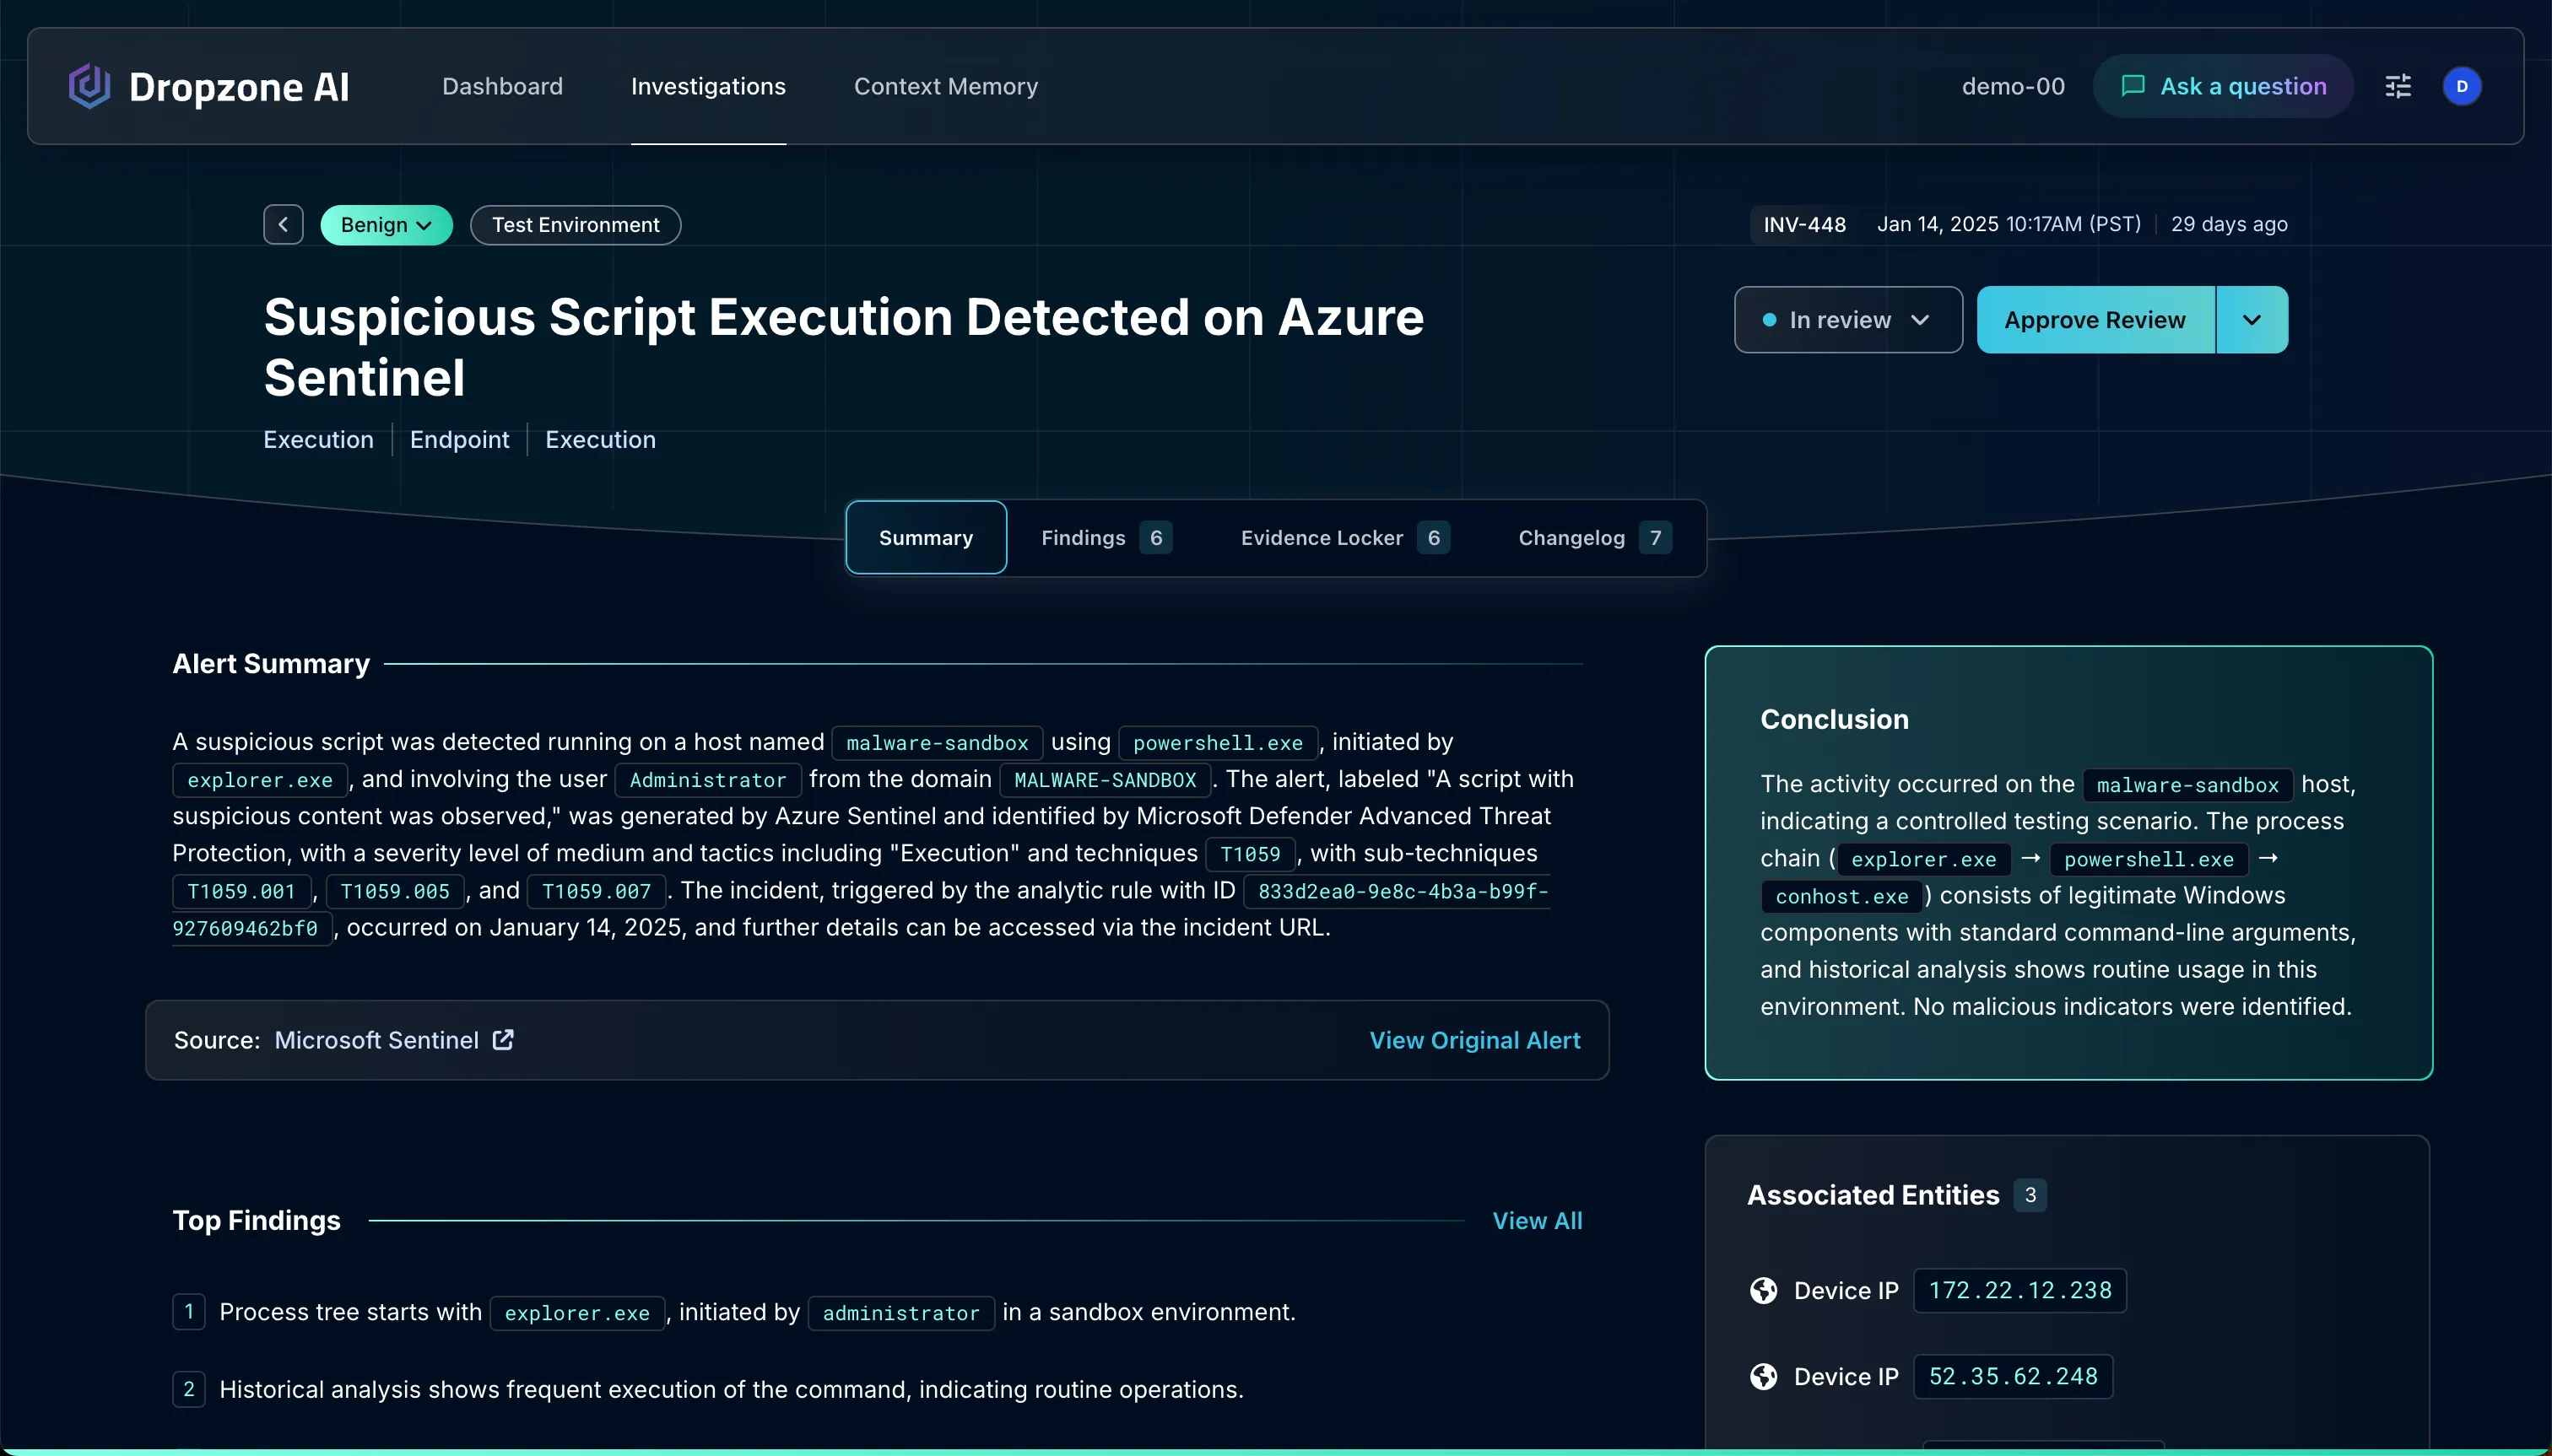
Task: Open the settings sliders icon
Action: pyautogui.click(x=2398, y=86)
